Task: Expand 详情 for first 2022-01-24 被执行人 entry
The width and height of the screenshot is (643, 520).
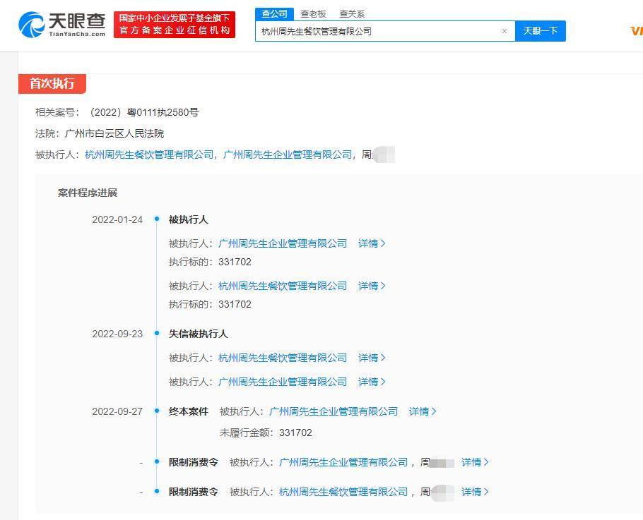Action: [372, 243]
